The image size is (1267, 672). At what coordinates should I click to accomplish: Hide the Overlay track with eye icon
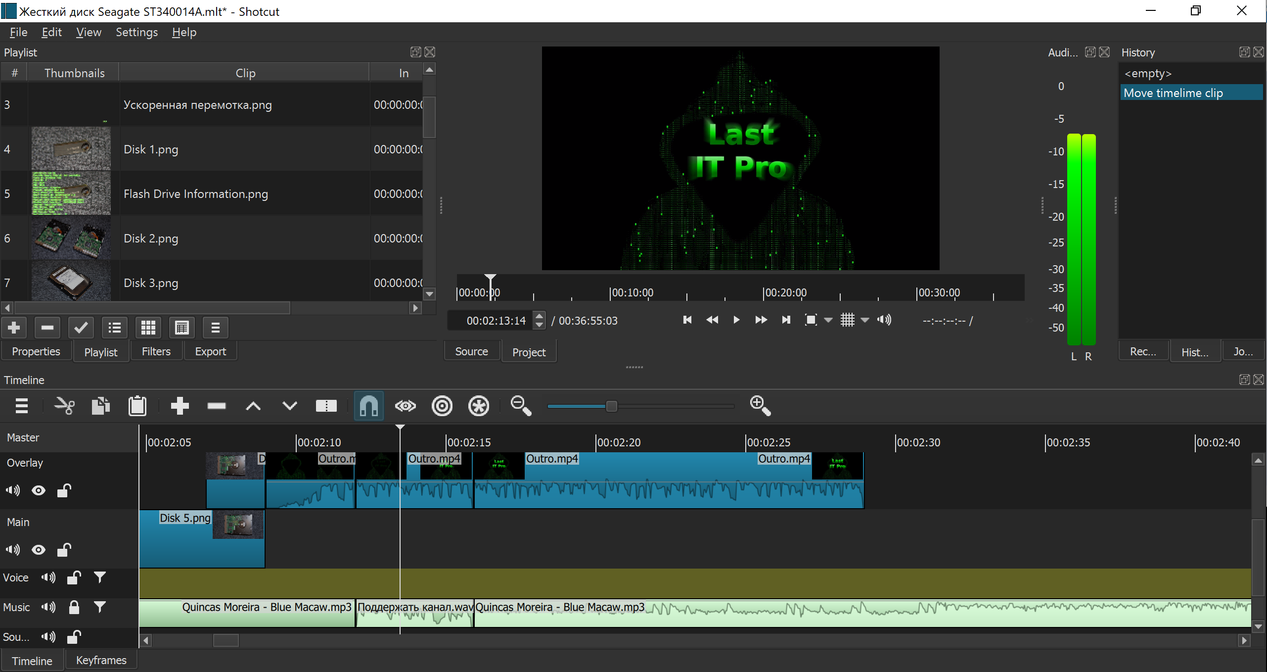tap(39, 490)
